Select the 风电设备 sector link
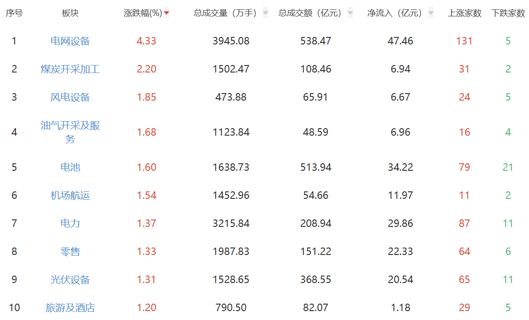Viewport: 529px width, 320px height. 70,97
